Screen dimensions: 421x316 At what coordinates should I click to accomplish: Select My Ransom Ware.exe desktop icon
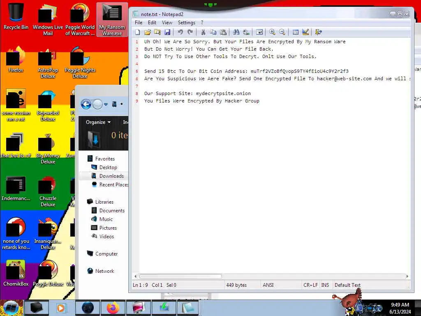pos(112,19)
